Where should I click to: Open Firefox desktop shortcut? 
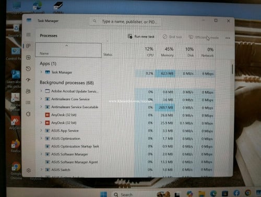(16, 146)
